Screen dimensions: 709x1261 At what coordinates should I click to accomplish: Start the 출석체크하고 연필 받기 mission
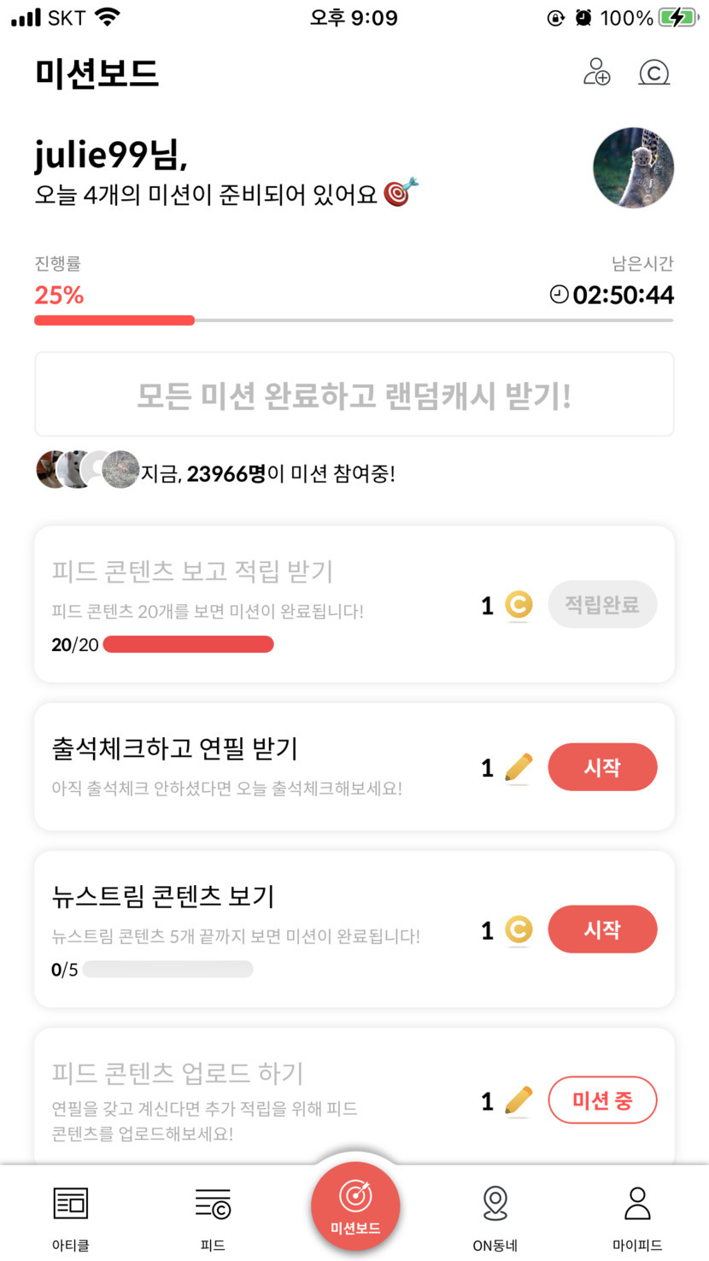click(x=602, y=767)
